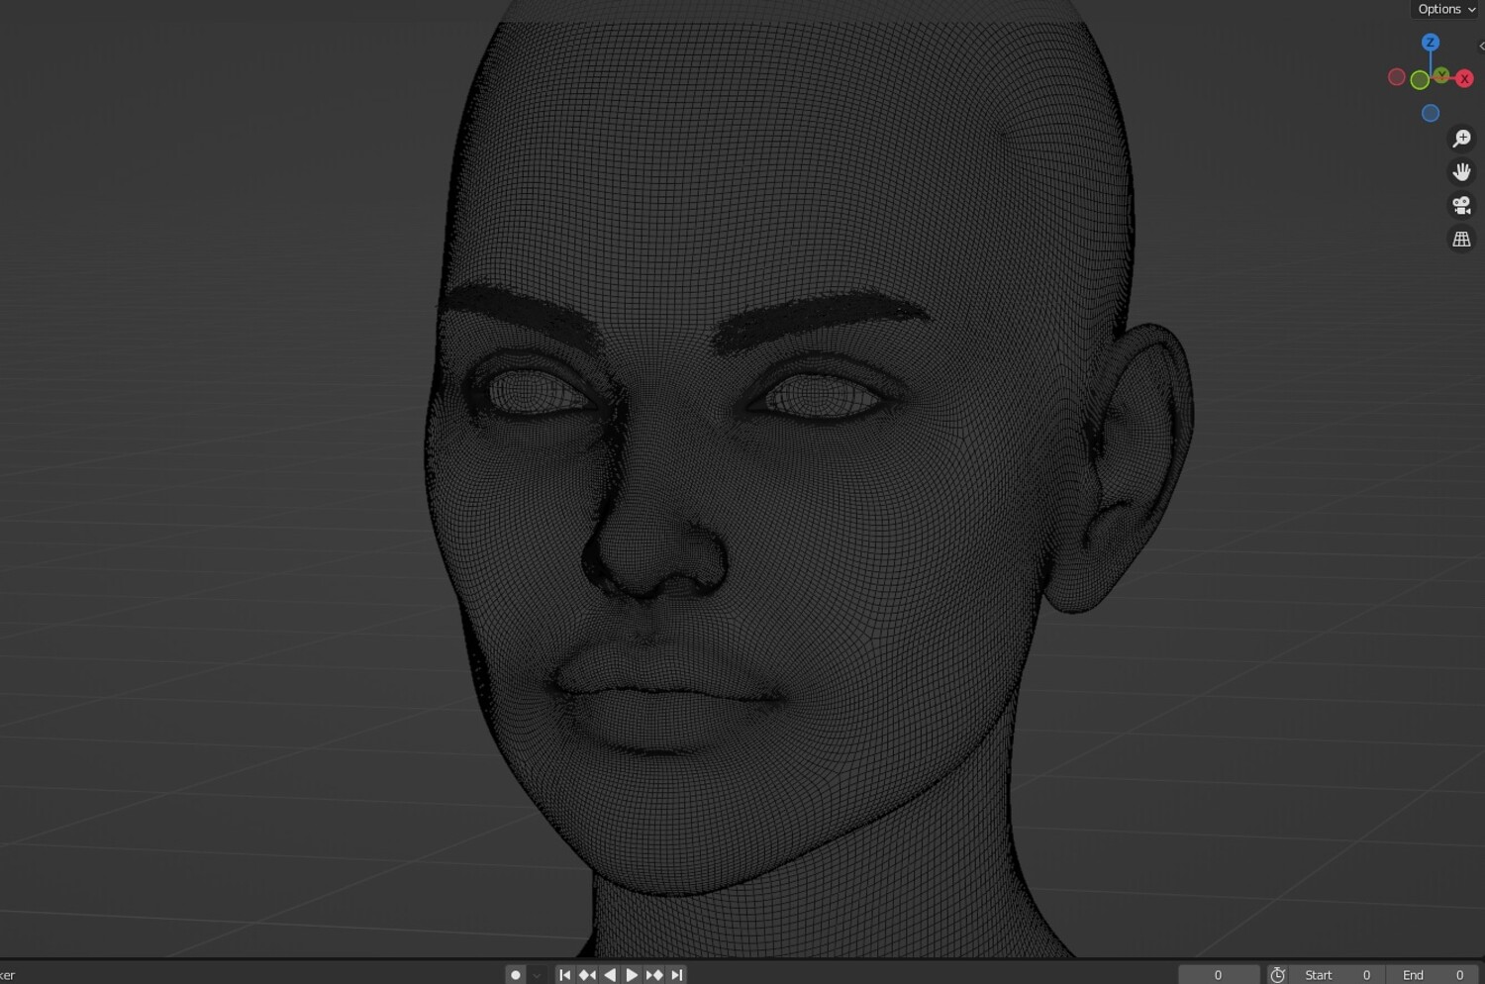Screen dimensions: 1485x984
Task: Jump to the first frame
Action: point(565,975)
